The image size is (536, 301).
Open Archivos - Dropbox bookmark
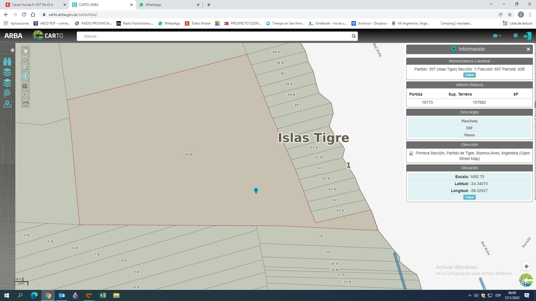pyautogui.click(x=369, y=23)
